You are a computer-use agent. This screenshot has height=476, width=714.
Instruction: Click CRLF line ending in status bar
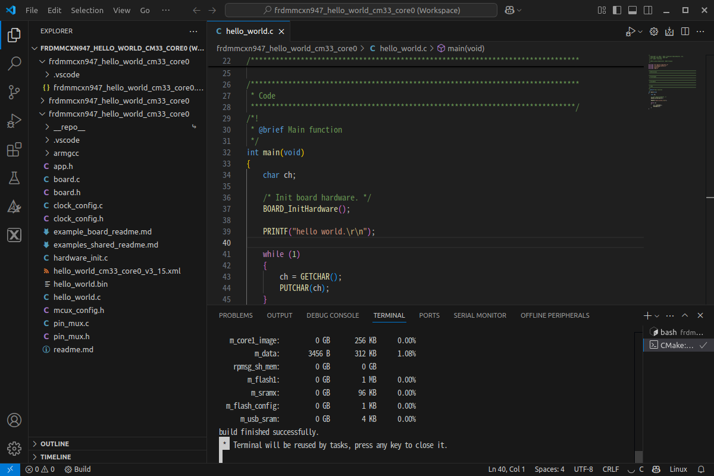[610, 469]
